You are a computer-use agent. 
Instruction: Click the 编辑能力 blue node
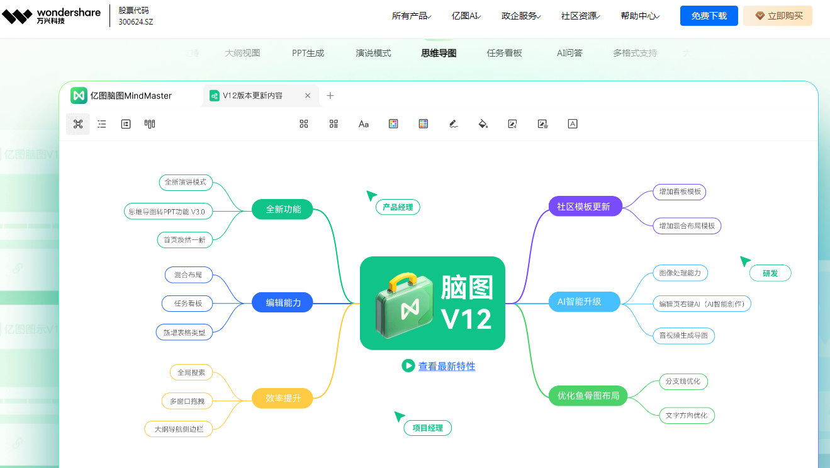pos(283,302)
